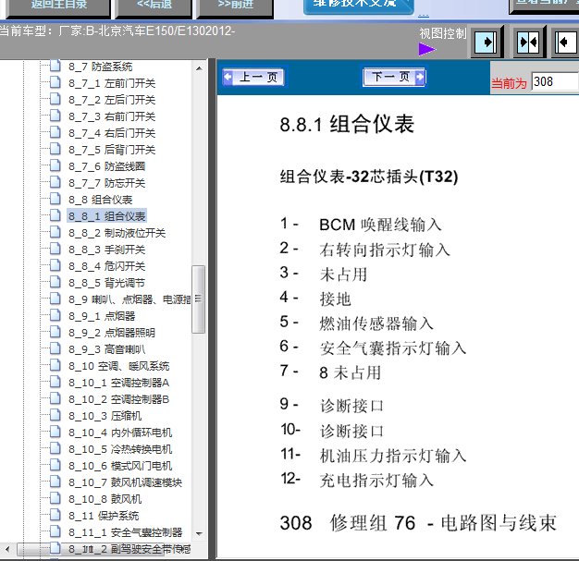Screen dimensions: 579x561
Task: Click the page icon beside 8_7 防盗系统
Action: (55, 66)
